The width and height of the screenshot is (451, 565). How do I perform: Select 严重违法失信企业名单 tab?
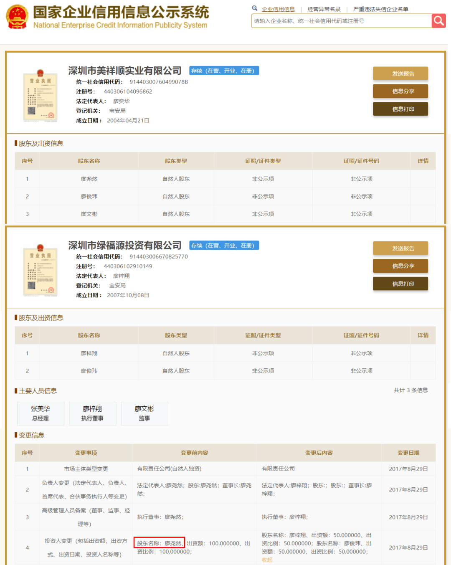click(380, 9)
